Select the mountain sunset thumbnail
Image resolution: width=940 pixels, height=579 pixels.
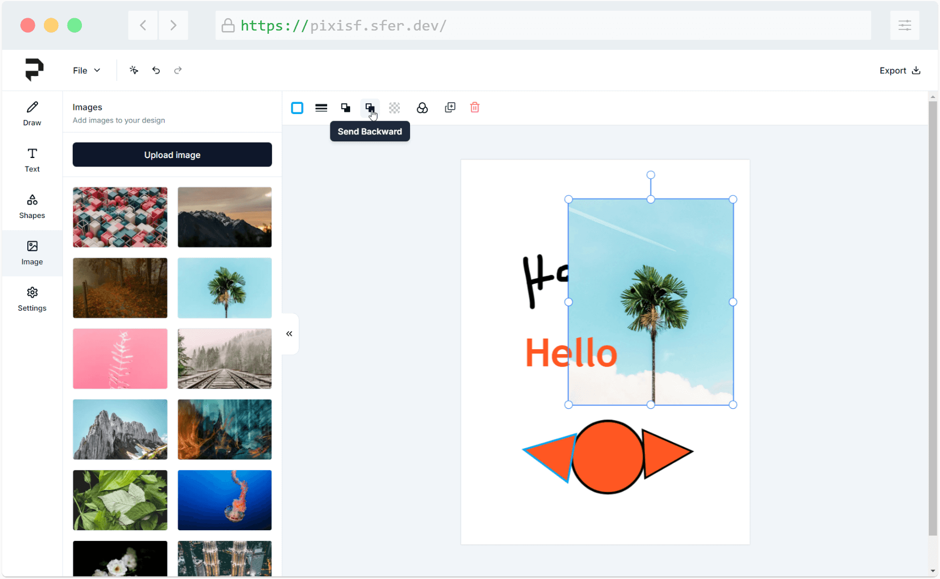coord(225,217)
